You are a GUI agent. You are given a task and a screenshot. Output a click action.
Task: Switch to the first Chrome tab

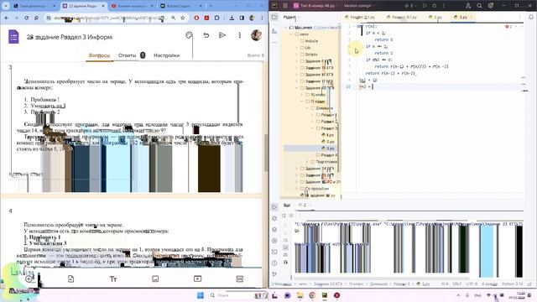pos(34,6)
